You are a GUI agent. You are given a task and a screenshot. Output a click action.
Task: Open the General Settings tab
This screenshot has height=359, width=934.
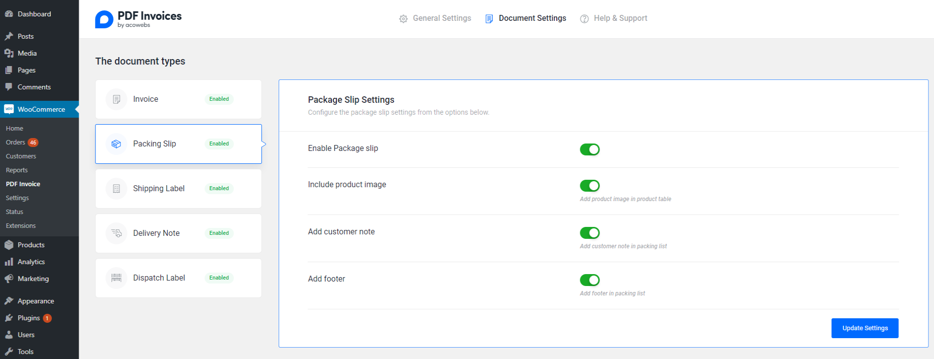[x=435, y=18]
